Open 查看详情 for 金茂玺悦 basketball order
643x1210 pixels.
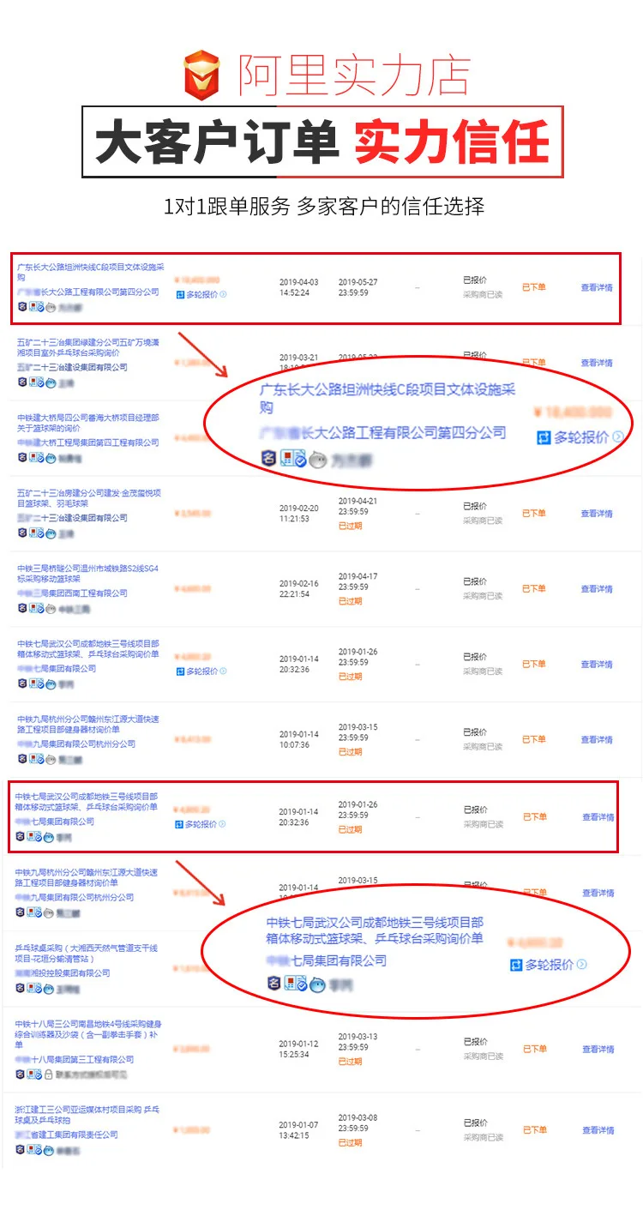pos(597,514)
